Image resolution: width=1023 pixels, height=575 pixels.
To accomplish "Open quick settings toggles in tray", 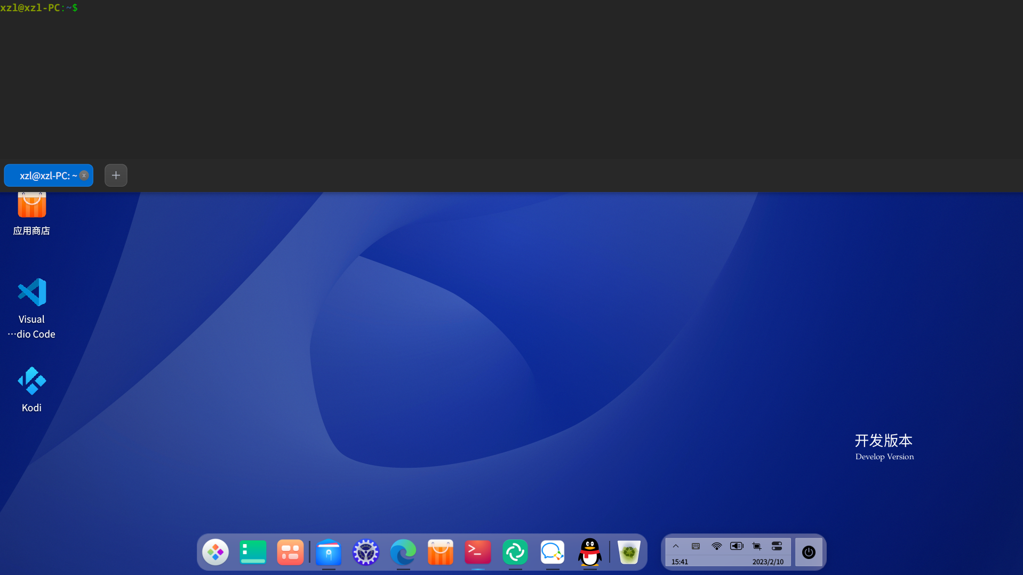I will pyautogui.click(x=777, y=546).
